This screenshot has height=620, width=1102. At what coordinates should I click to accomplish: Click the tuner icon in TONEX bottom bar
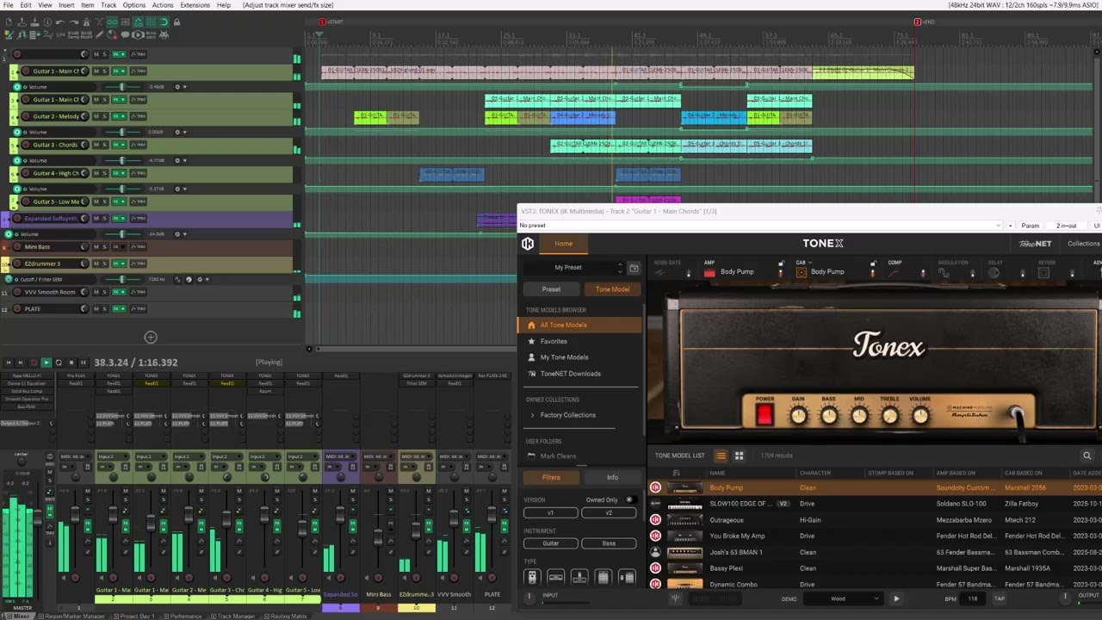[676, 598]
